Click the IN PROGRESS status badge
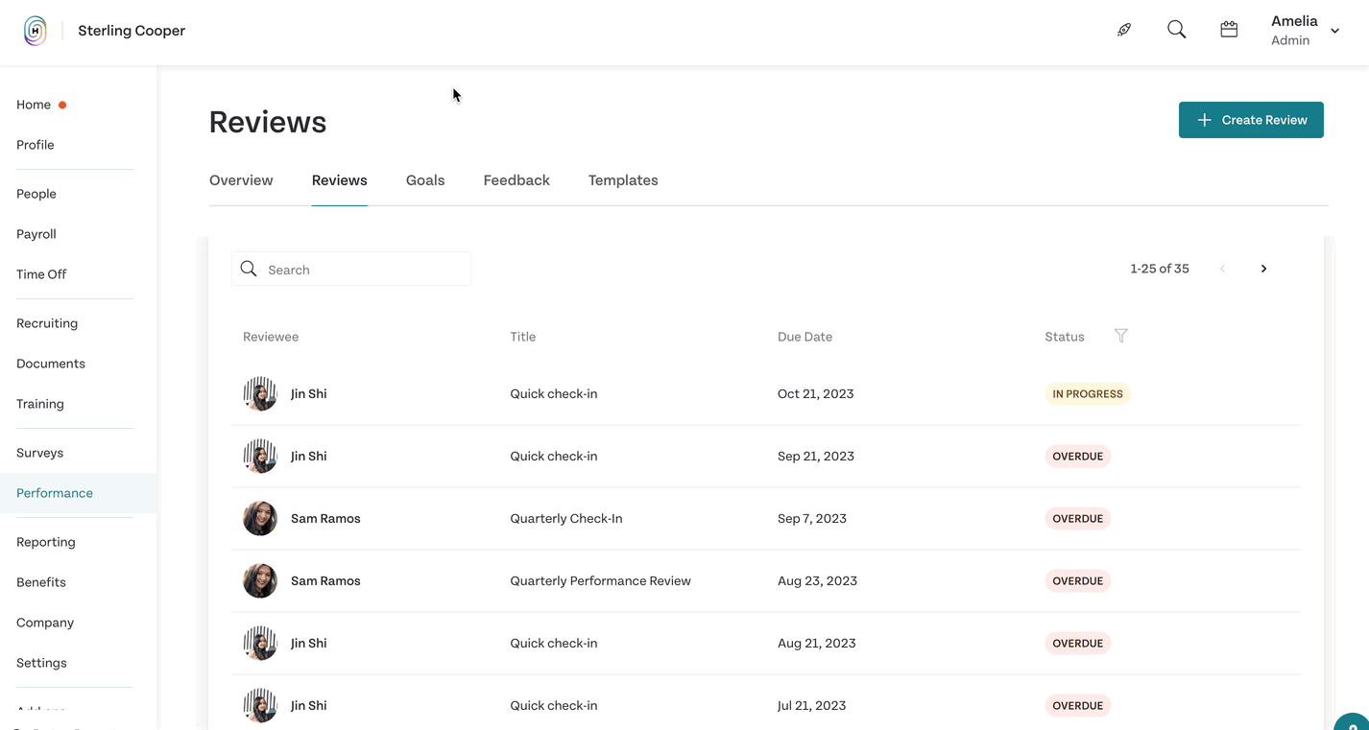Viewport: 1369px width, 730px height. (x=1088, y=393)
